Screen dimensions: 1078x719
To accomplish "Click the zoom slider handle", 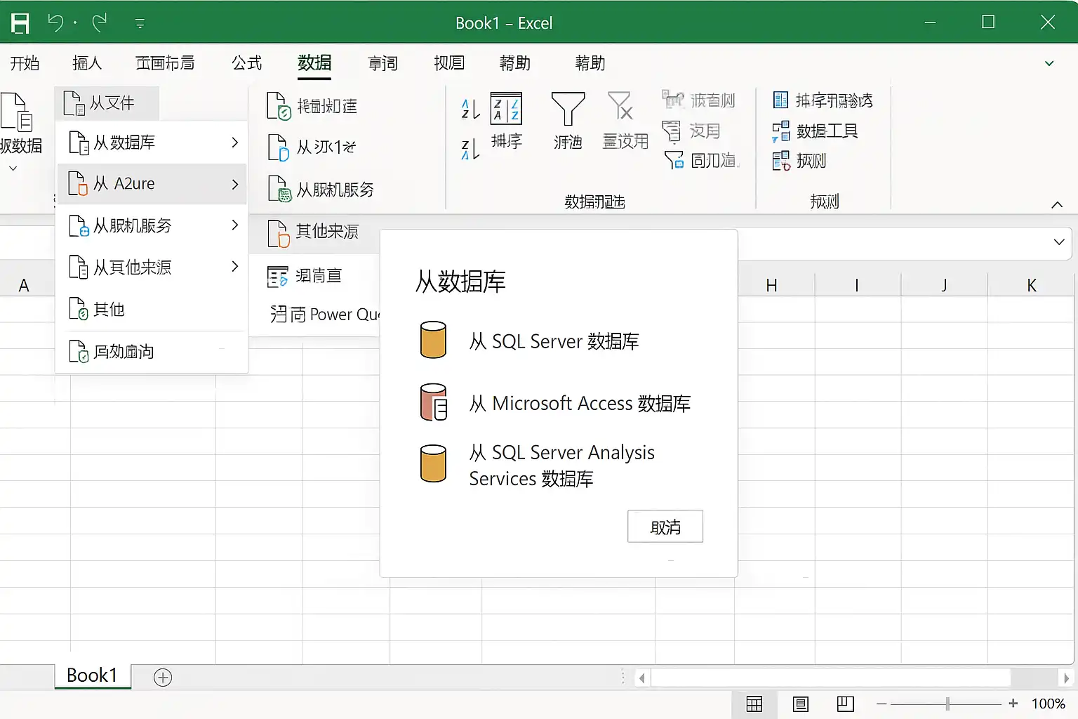I will (x=947, y=704).
